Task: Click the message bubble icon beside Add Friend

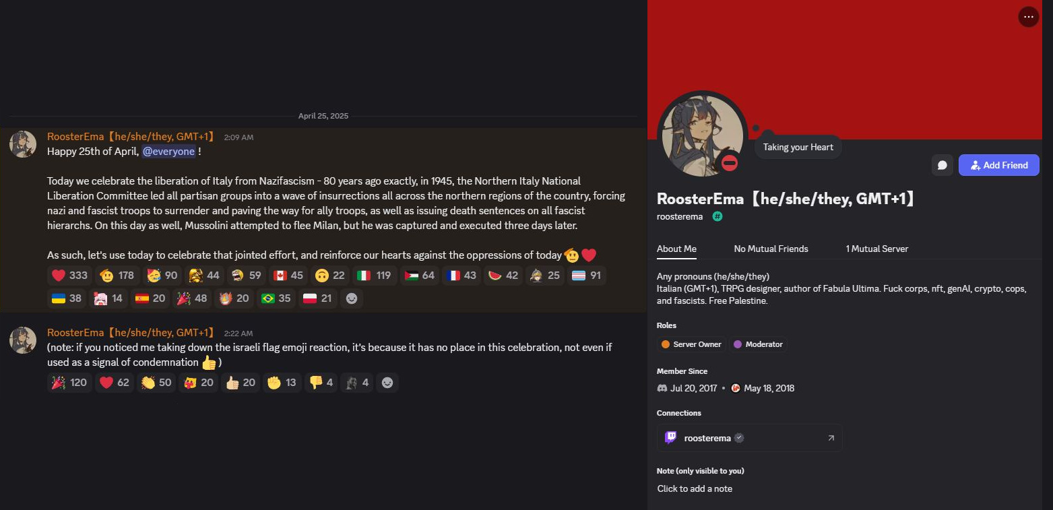Action: tap(943, 165)
